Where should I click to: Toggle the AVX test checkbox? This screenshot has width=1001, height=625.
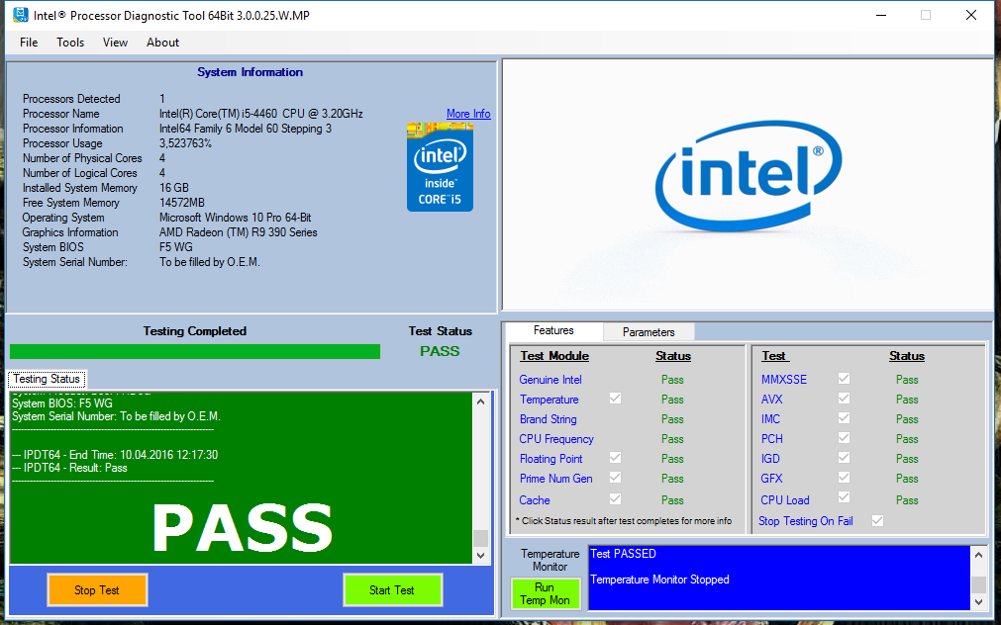(844, 398)
